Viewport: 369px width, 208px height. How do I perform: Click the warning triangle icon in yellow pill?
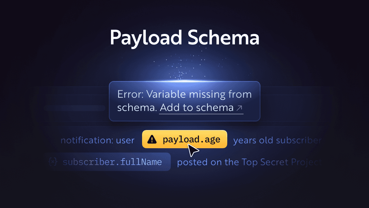tap(152, 140)
